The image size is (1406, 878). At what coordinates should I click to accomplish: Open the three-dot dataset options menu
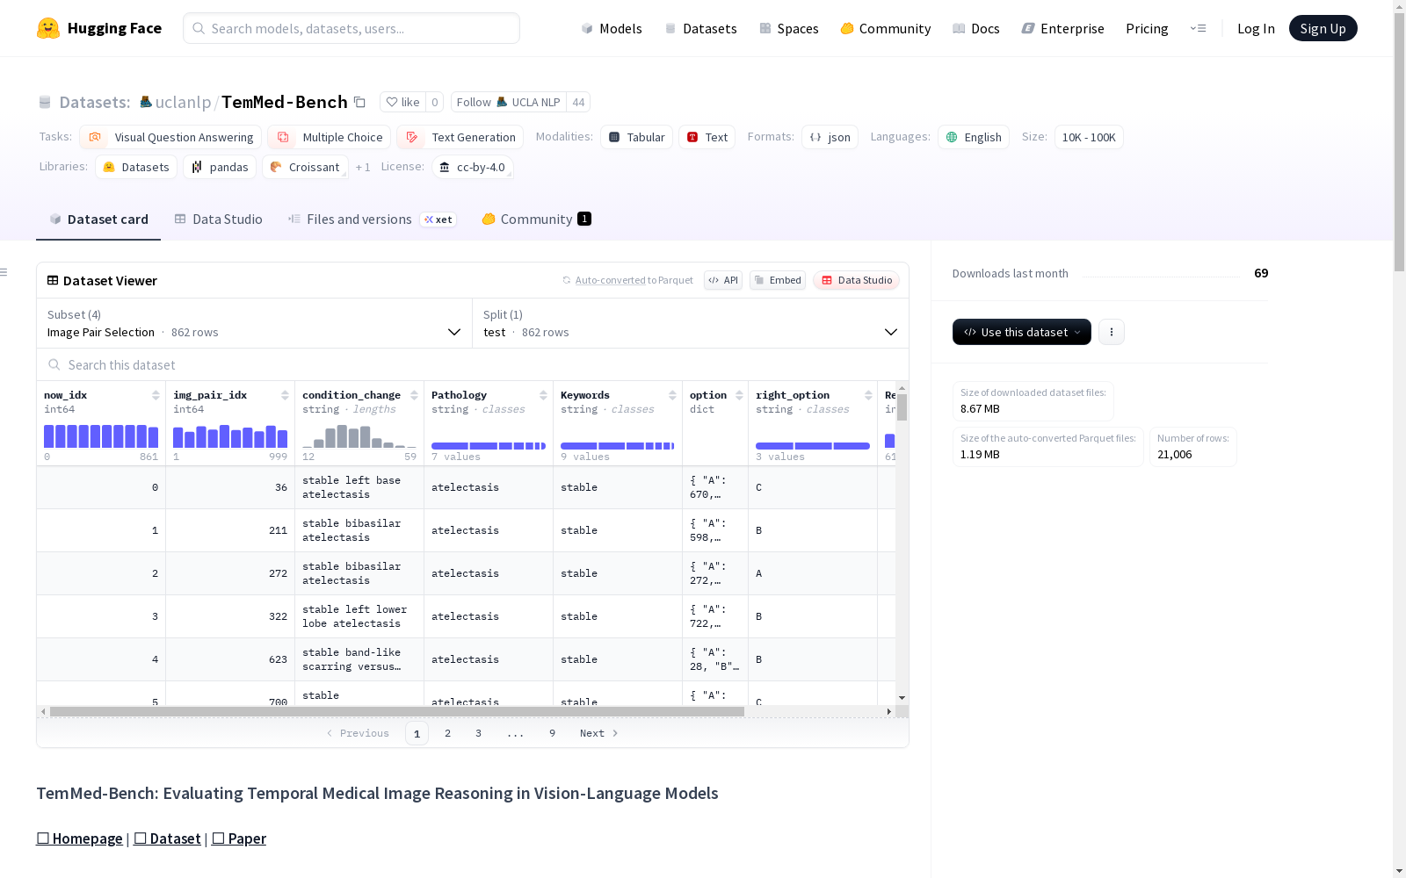pyautogui.click(x=1112, y=332)
